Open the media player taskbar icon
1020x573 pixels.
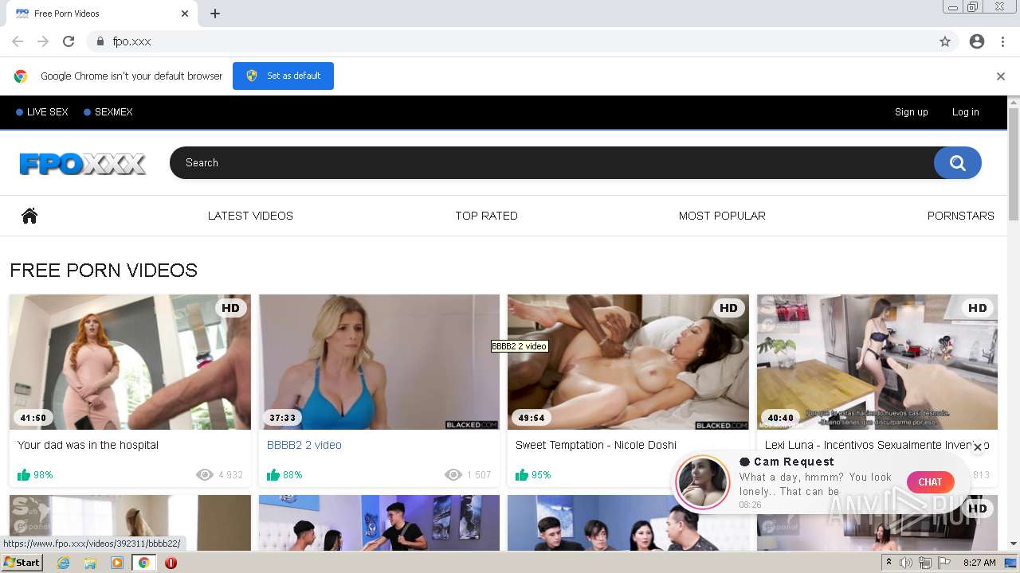117,563
